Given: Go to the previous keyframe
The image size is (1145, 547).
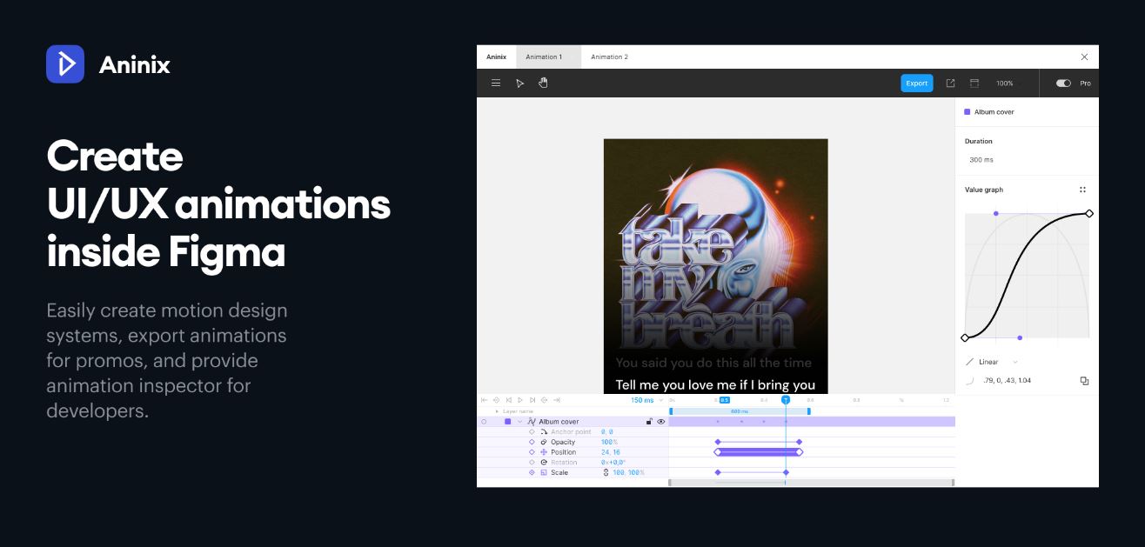Looking at the screenshot, I should [496, 400].
